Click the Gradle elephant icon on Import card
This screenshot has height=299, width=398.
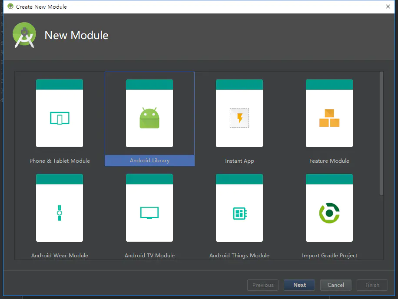pyautogui.click(x=329, y=213)
